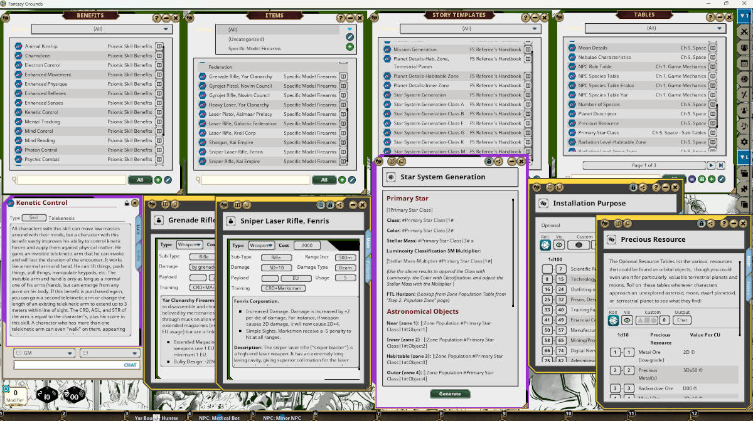This screenshot has height=421, width=753.
Task: Go to next page in Tables list
Action: click(711, 165)
